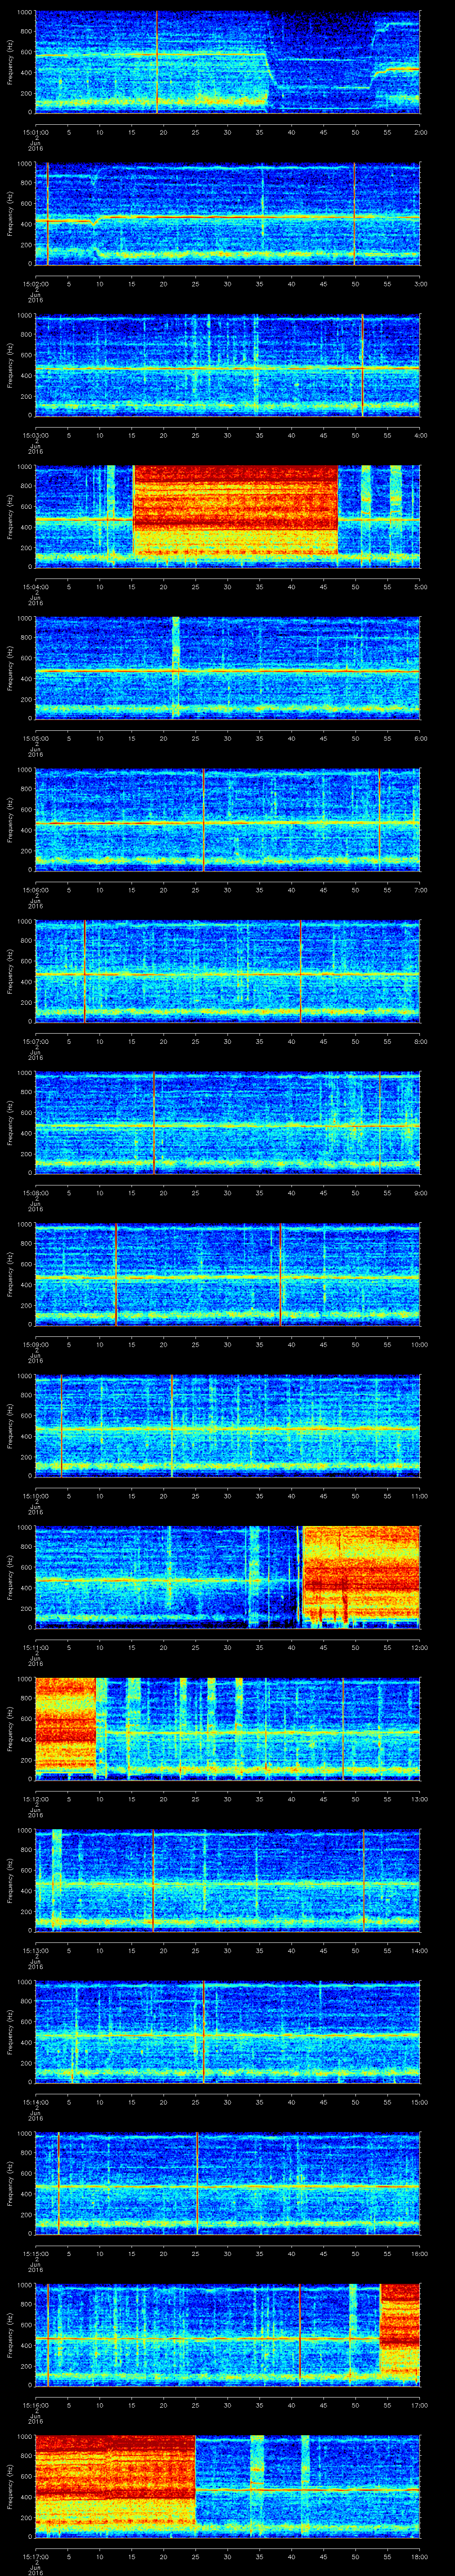
Task: Select the red line near 18 seconds in the 15:08:00 panel
Action: click(154, 1122)
